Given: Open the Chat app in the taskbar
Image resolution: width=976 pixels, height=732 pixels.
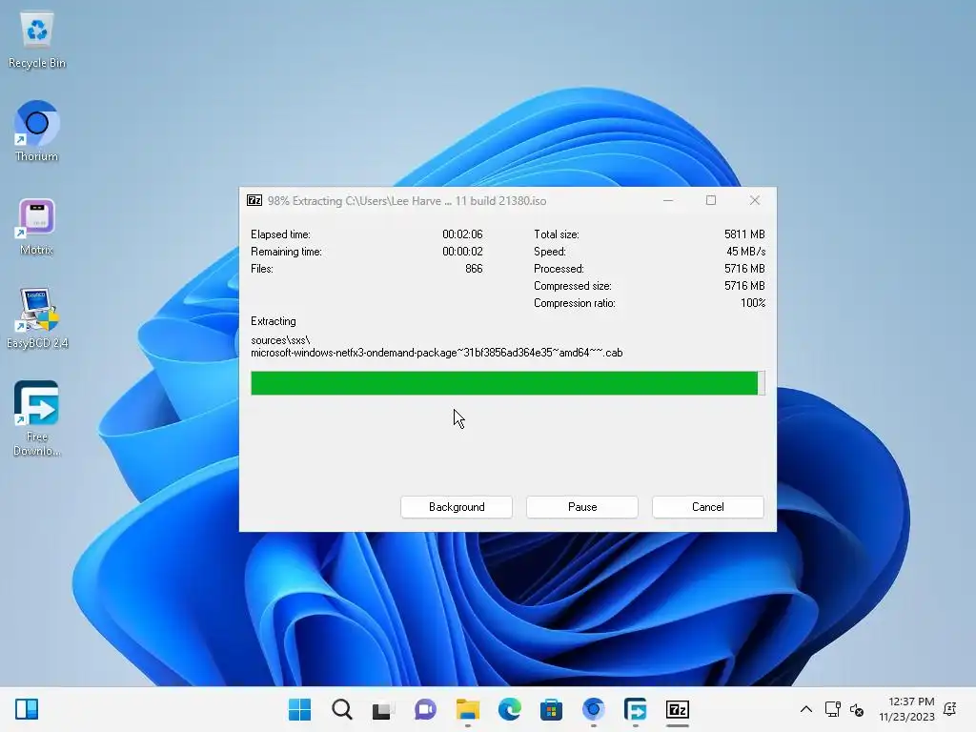Looking at the screenshot, I should tap(425, 709).
